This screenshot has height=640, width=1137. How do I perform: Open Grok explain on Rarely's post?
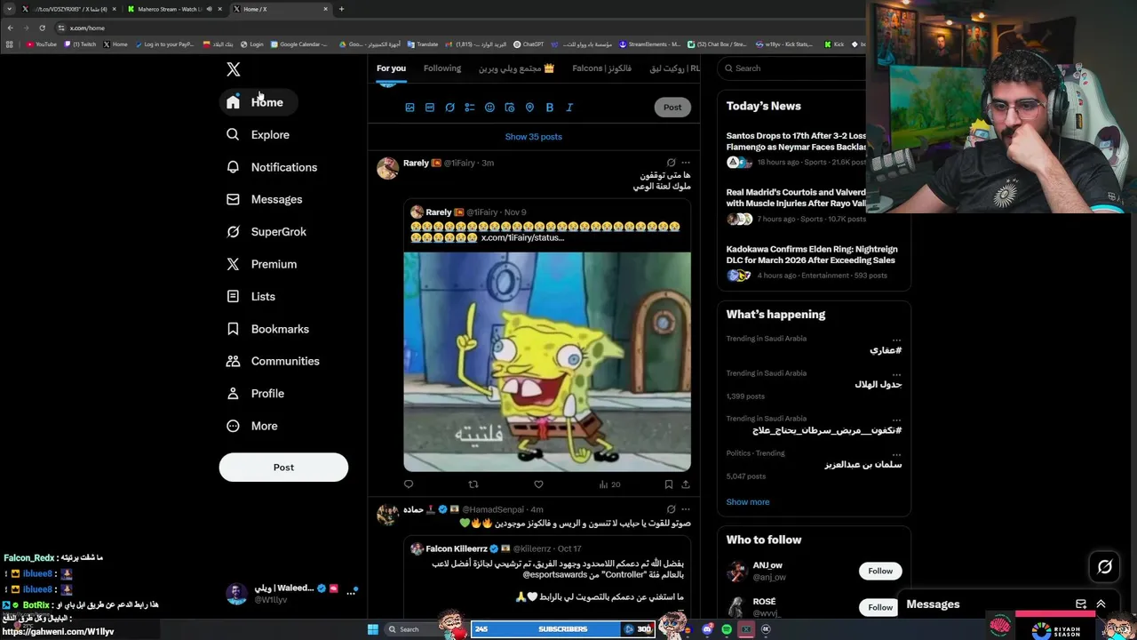[671, 163]
